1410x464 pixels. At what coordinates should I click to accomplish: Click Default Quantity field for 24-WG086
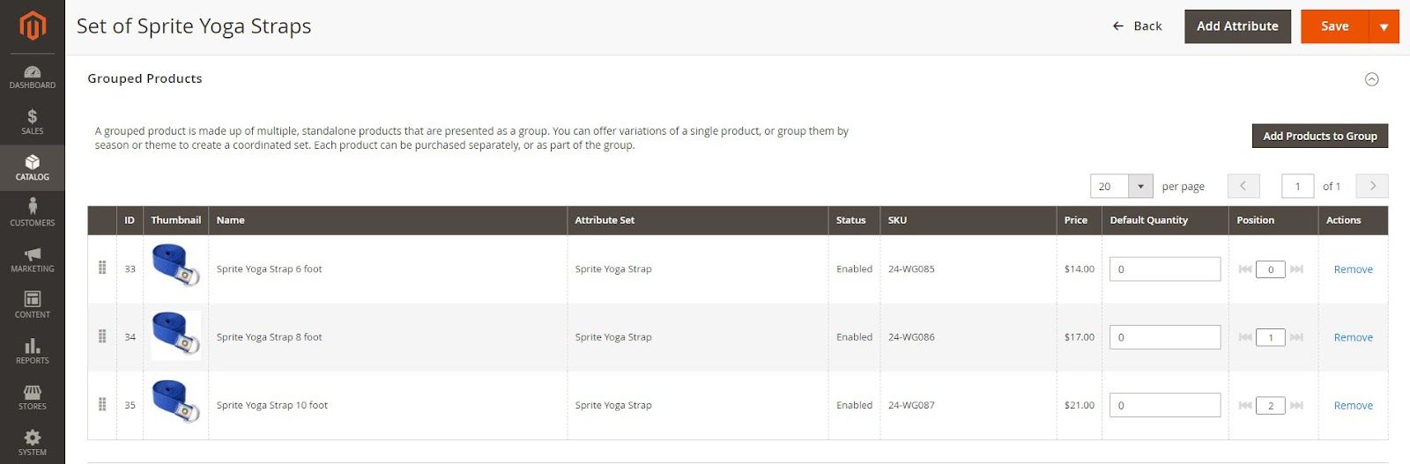coord(1164,337)
